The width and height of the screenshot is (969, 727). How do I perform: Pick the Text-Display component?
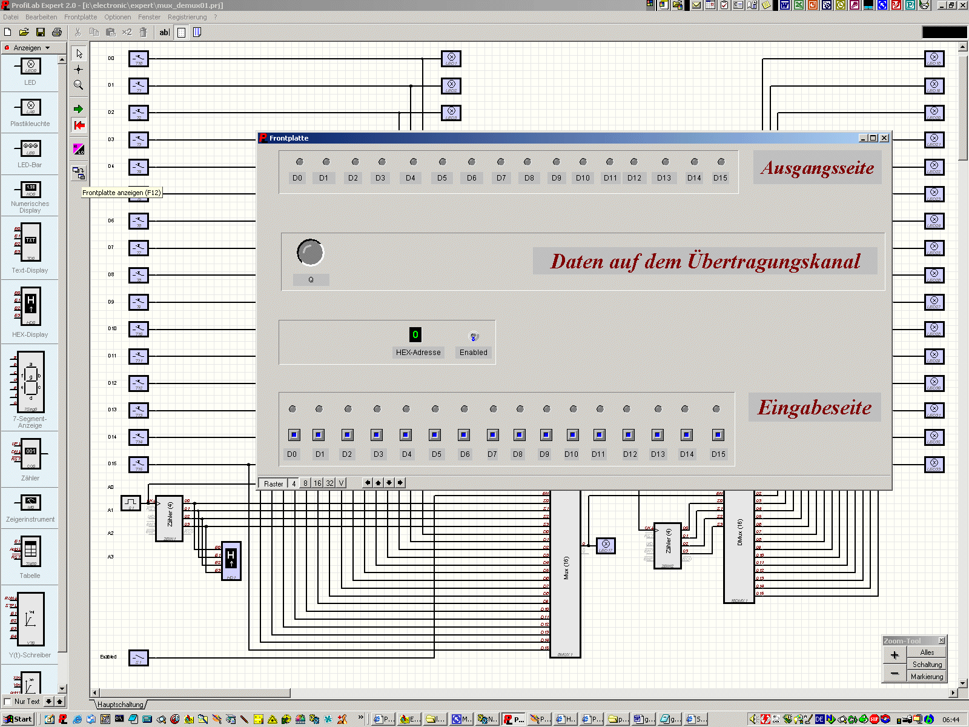[30, 247]
